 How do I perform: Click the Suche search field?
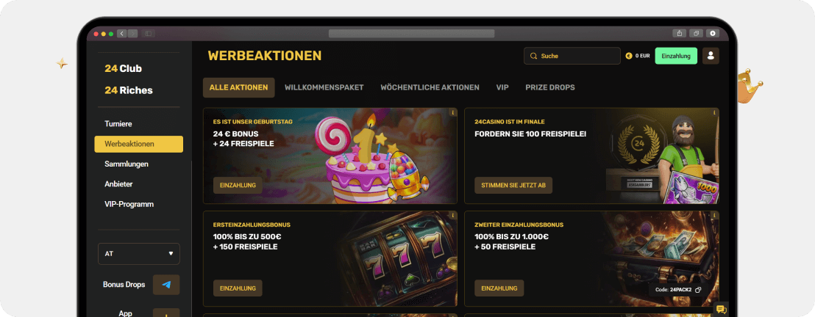pyautogui.click(x=572, y=56)
